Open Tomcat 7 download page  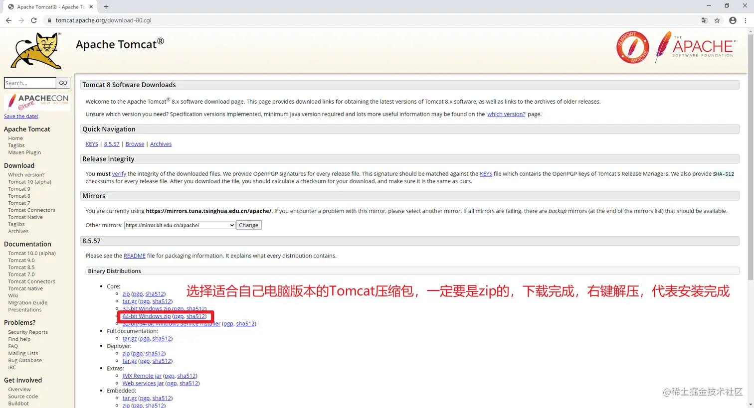click(19, 203)
